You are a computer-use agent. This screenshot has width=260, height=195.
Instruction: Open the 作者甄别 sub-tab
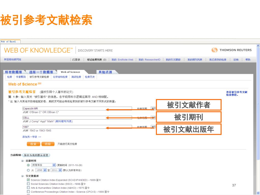(21, 77)
